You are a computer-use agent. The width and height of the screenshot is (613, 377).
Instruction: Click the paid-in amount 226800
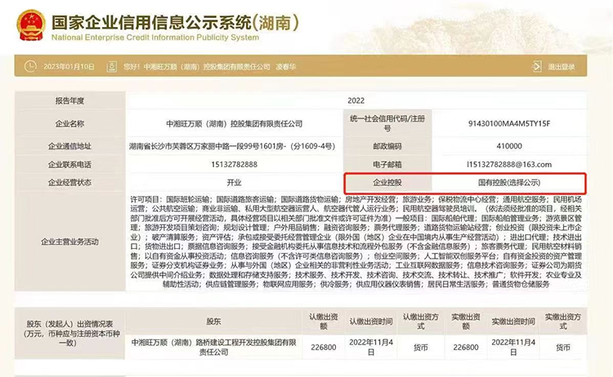click(466, 347)
